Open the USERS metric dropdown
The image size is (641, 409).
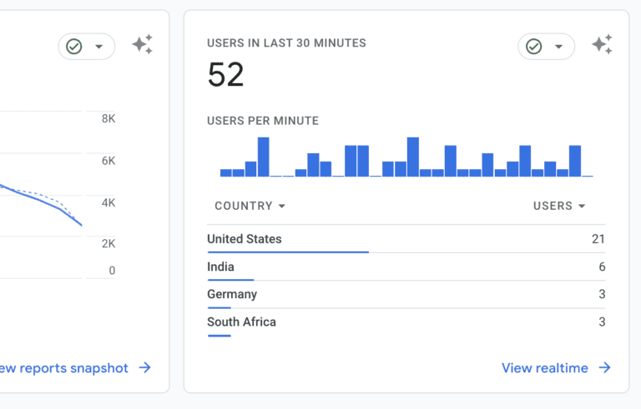(x=559, y=206)
